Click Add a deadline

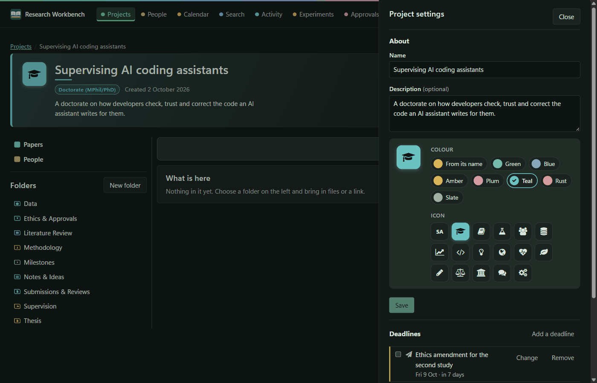[x=553, y=334]
